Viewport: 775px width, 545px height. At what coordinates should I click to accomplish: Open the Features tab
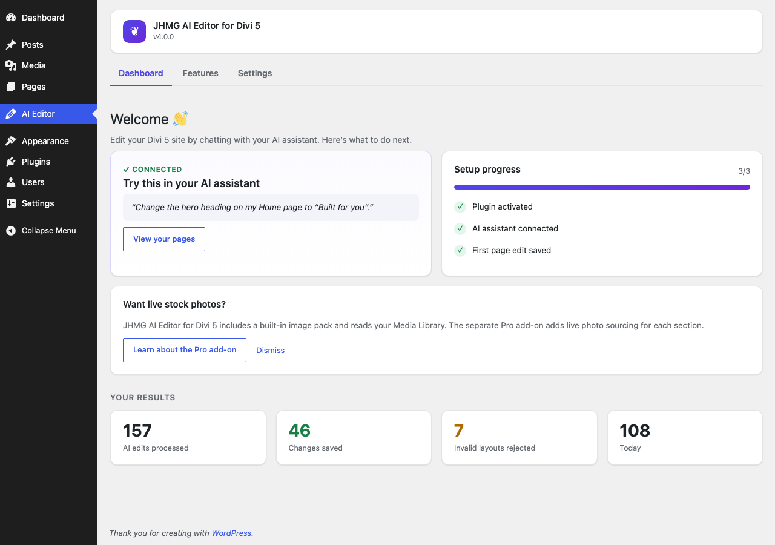200,73
